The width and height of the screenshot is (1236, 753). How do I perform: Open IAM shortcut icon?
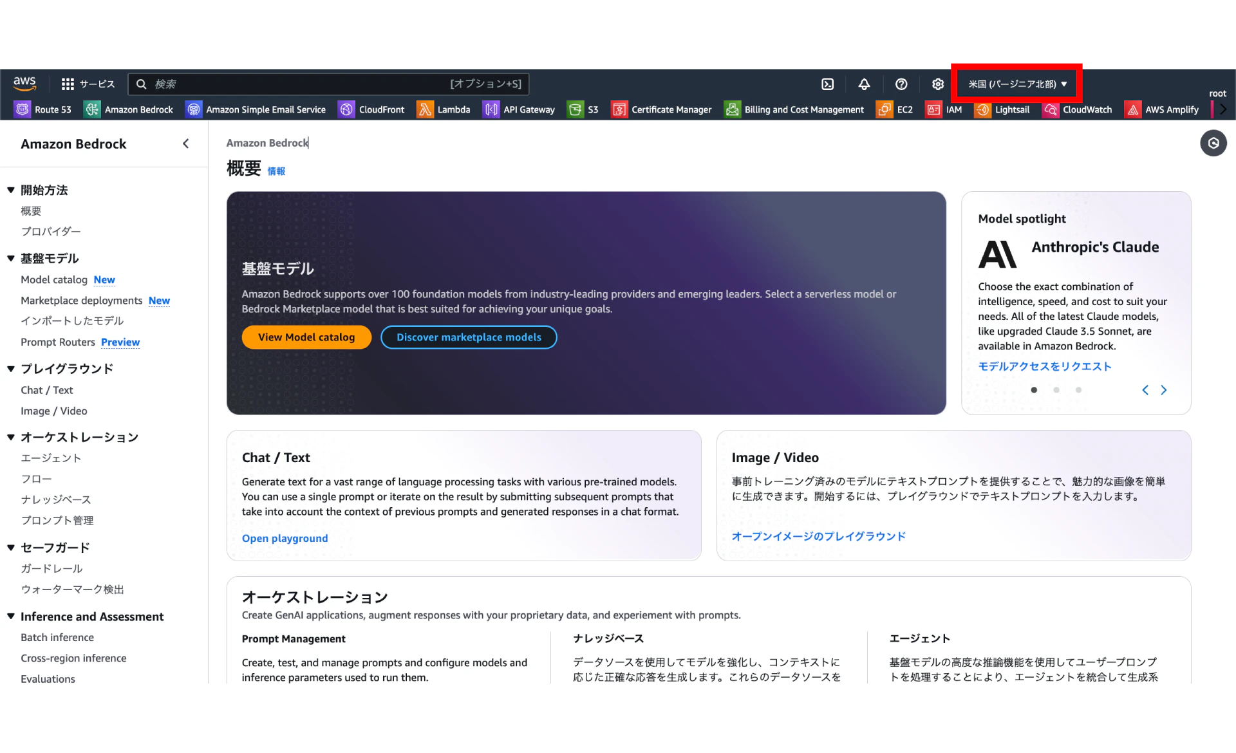pos(933,109)
